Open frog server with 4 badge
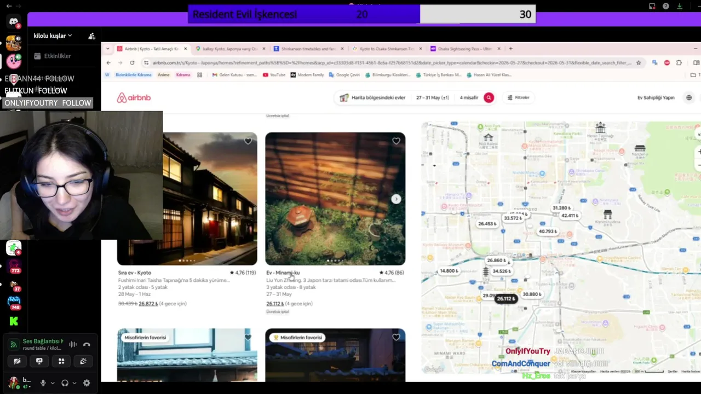Viewport: 701px width, 394px height. 14,248
